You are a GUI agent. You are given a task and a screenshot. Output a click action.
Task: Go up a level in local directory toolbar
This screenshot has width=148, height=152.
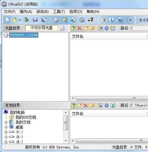pos(73,106)
